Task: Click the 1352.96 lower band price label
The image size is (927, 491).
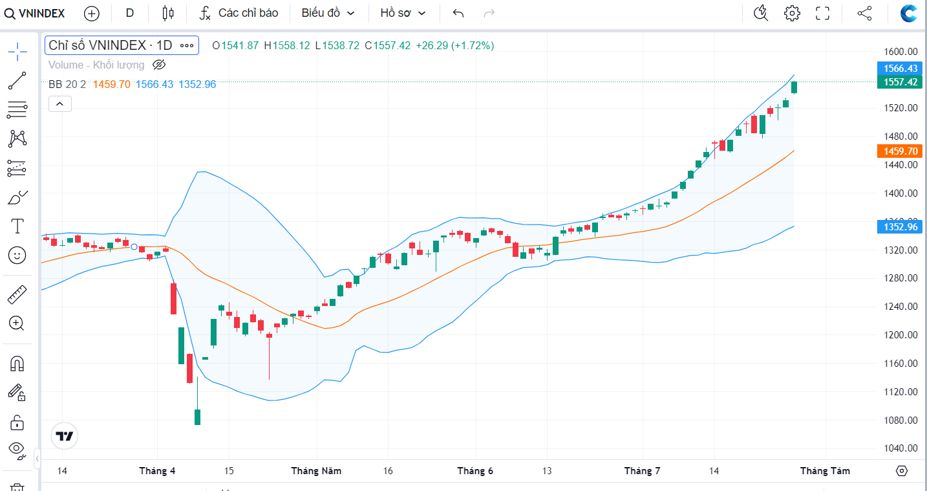Action: (901, 227)
